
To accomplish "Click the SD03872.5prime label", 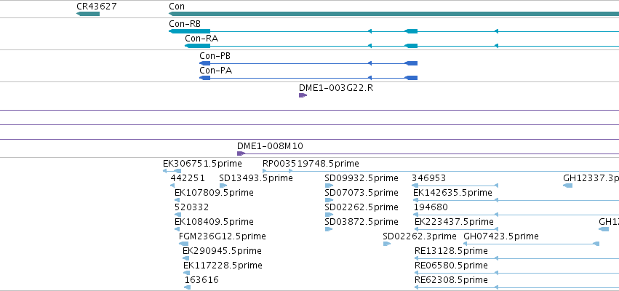I will (362, 222).
